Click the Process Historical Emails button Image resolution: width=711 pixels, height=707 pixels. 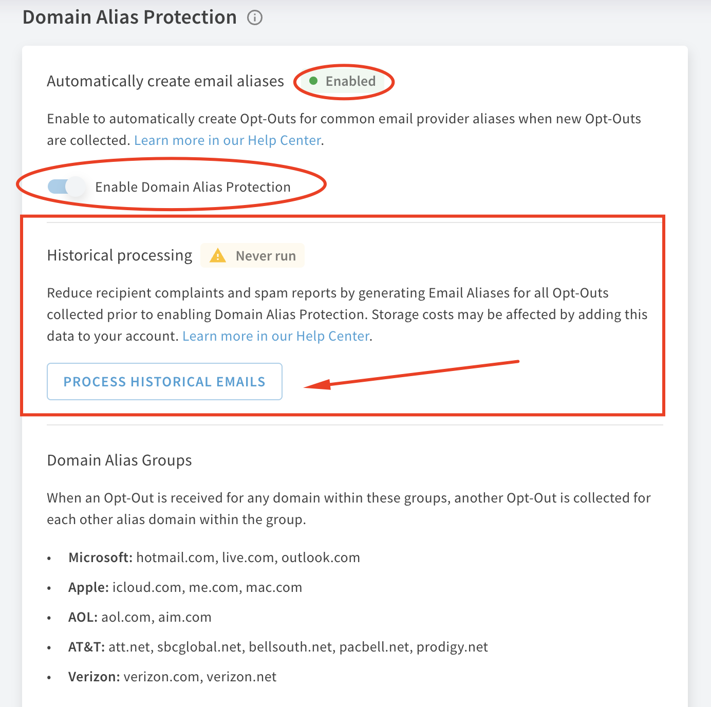[164, 381]
